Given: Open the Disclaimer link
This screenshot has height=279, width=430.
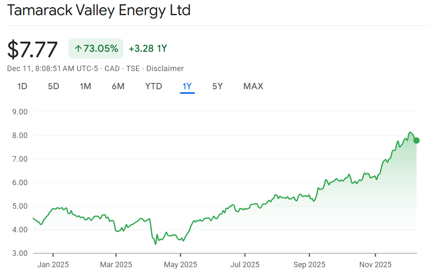Looking at the screenshot, I should [x=165, y=69].
